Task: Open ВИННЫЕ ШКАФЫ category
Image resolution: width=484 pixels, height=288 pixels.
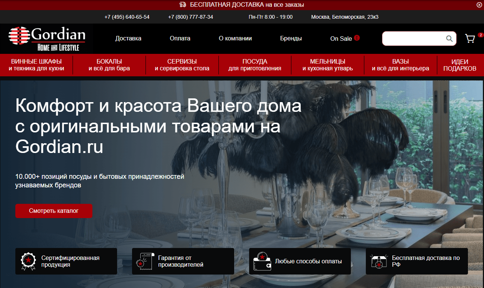Action: (36, 65)
